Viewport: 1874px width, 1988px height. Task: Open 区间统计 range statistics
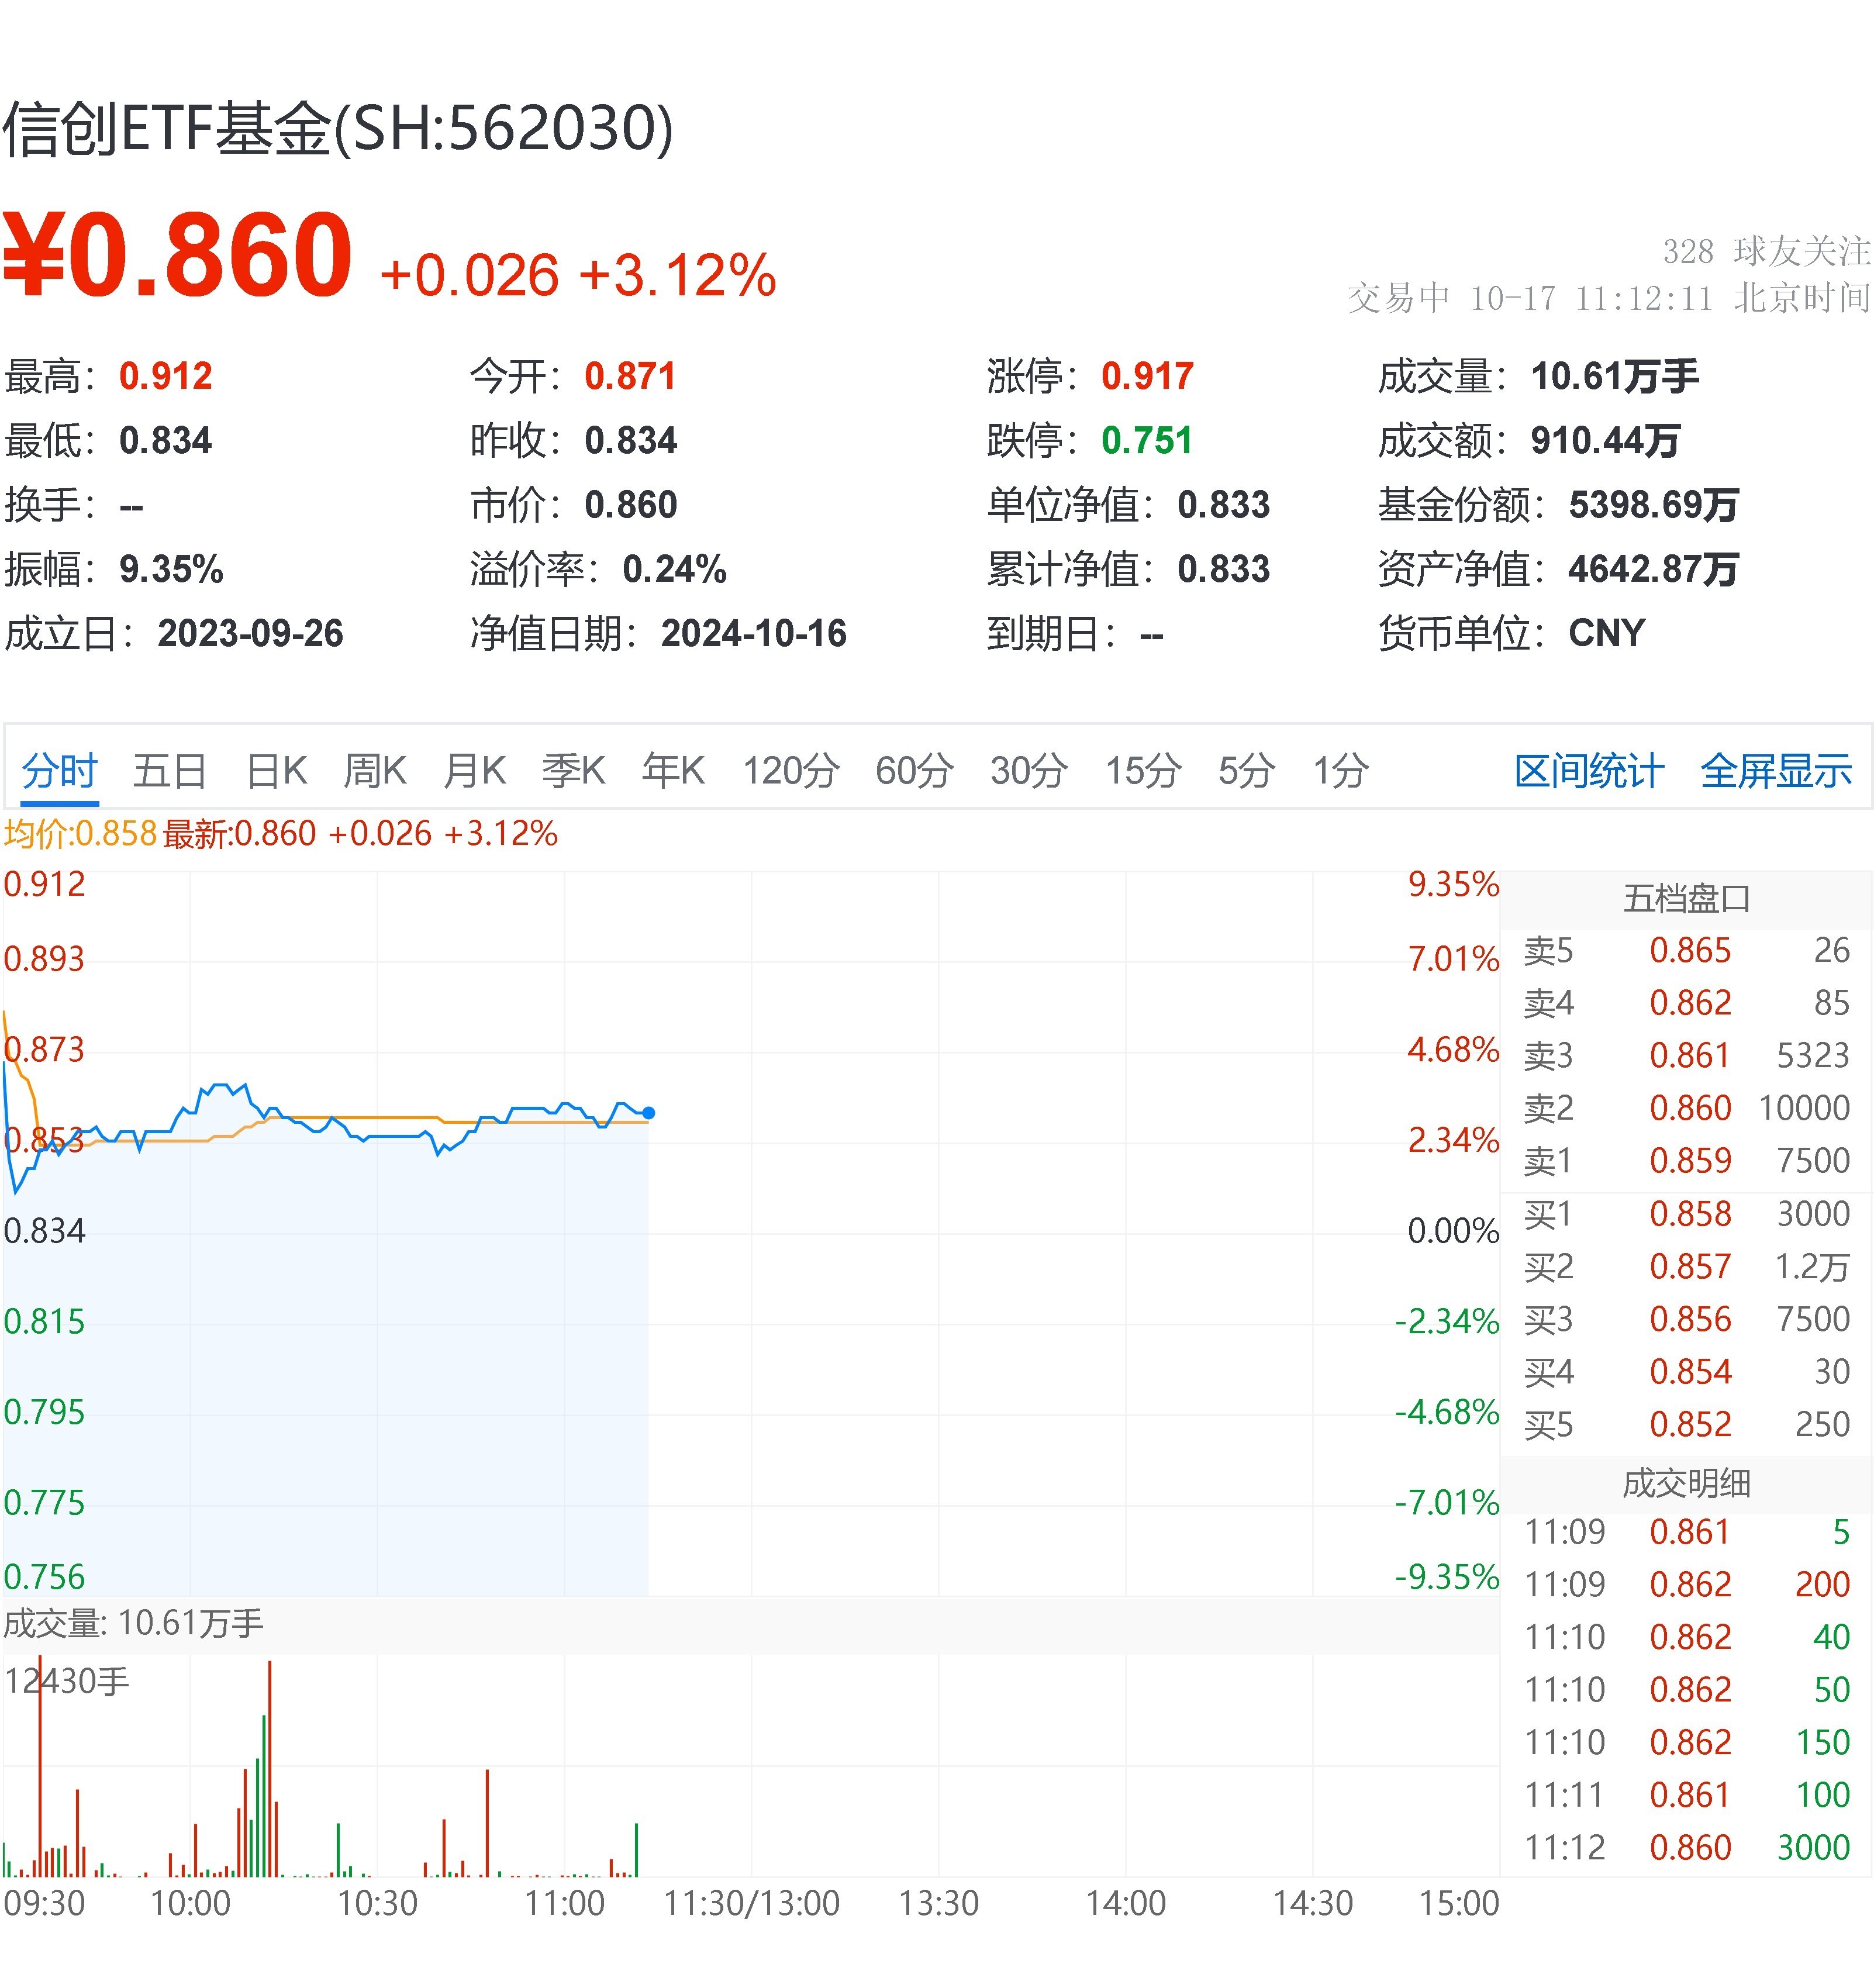point(1589,771)
